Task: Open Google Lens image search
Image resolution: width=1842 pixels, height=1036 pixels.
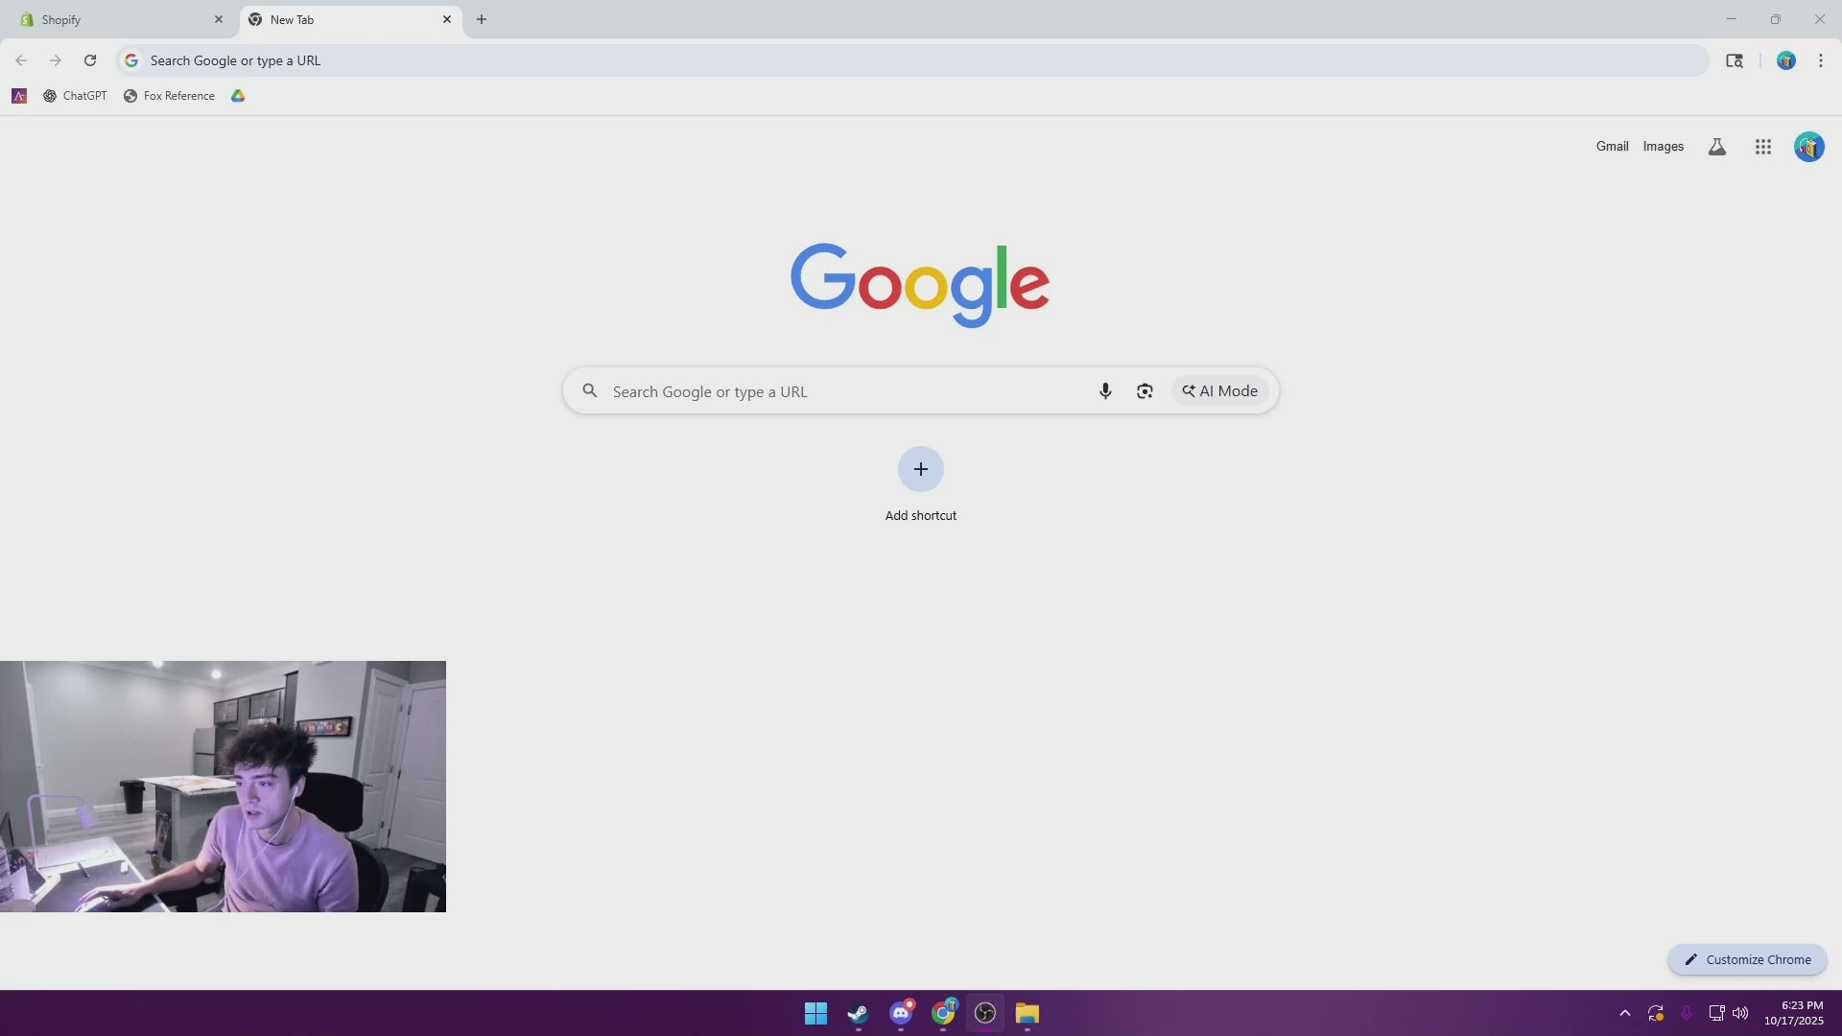Action: 1145,391
